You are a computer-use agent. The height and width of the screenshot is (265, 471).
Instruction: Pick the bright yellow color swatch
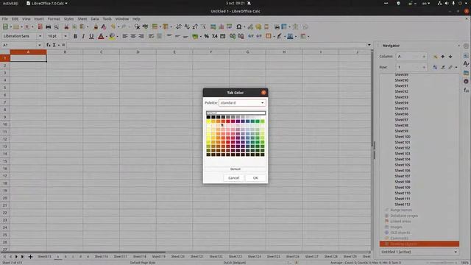pos(208,121)
